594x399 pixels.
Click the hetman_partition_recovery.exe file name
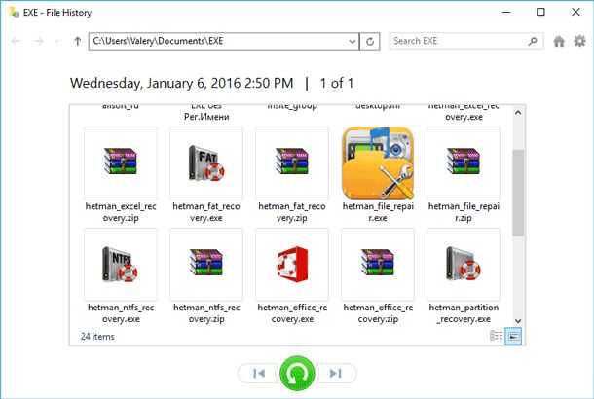tap(464, 313)
